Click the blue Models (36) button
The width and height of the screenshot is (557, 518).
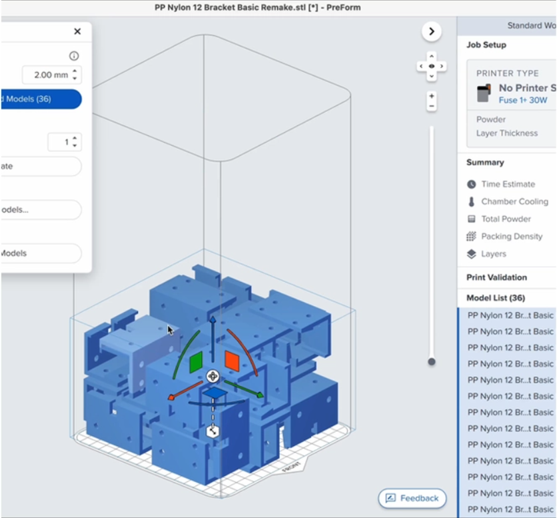(40, 99)
